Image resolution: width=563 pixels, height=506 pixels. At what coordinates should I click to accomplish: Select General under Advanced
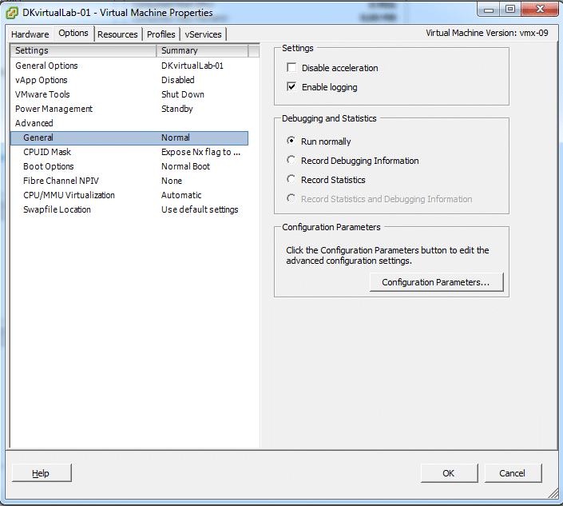click(129, 138)
